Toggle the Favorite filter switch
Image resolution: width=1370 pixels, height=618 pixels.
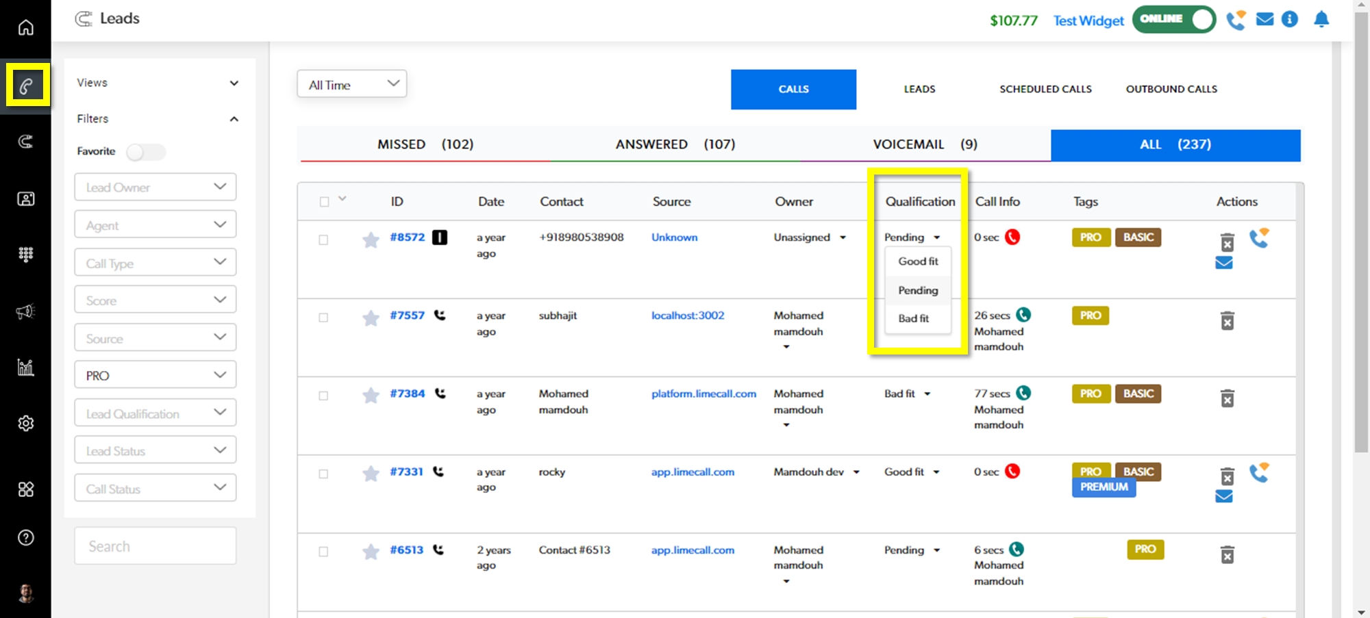(x=145, y=152)
